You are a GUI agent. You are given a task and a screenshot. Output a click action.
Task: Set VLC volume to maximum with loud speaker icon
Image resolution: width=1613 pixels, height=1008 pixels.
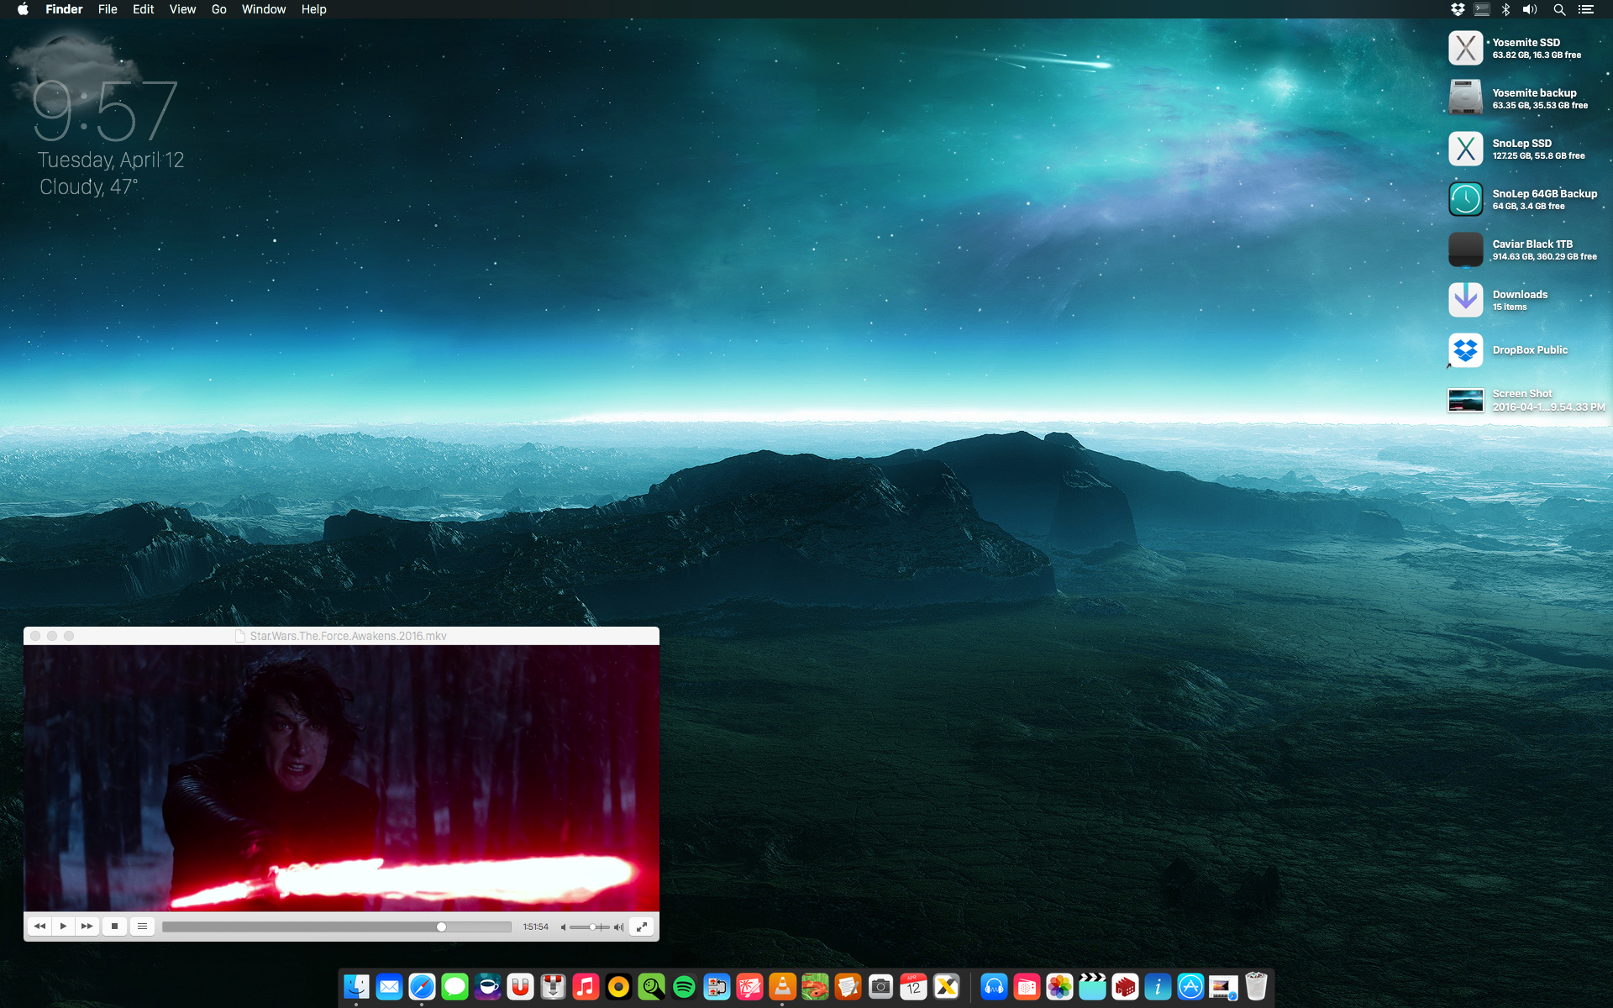pyautogui.click(x=619, y=927)
